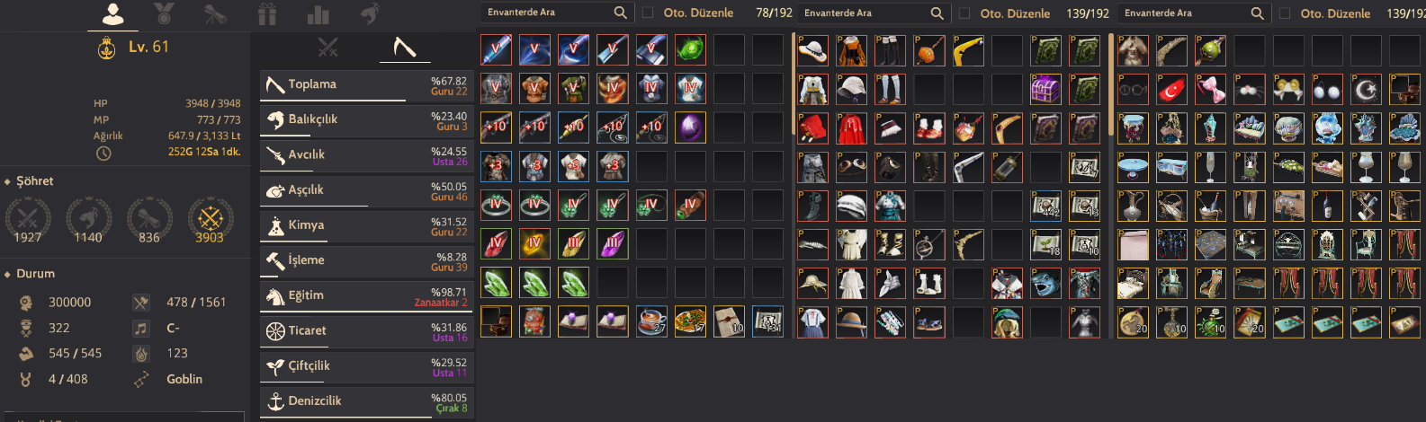The width and height of the screenshot is (1426, 422).
Task: Click the first inventory search magnifier icon
Action: tap(620, 13)
